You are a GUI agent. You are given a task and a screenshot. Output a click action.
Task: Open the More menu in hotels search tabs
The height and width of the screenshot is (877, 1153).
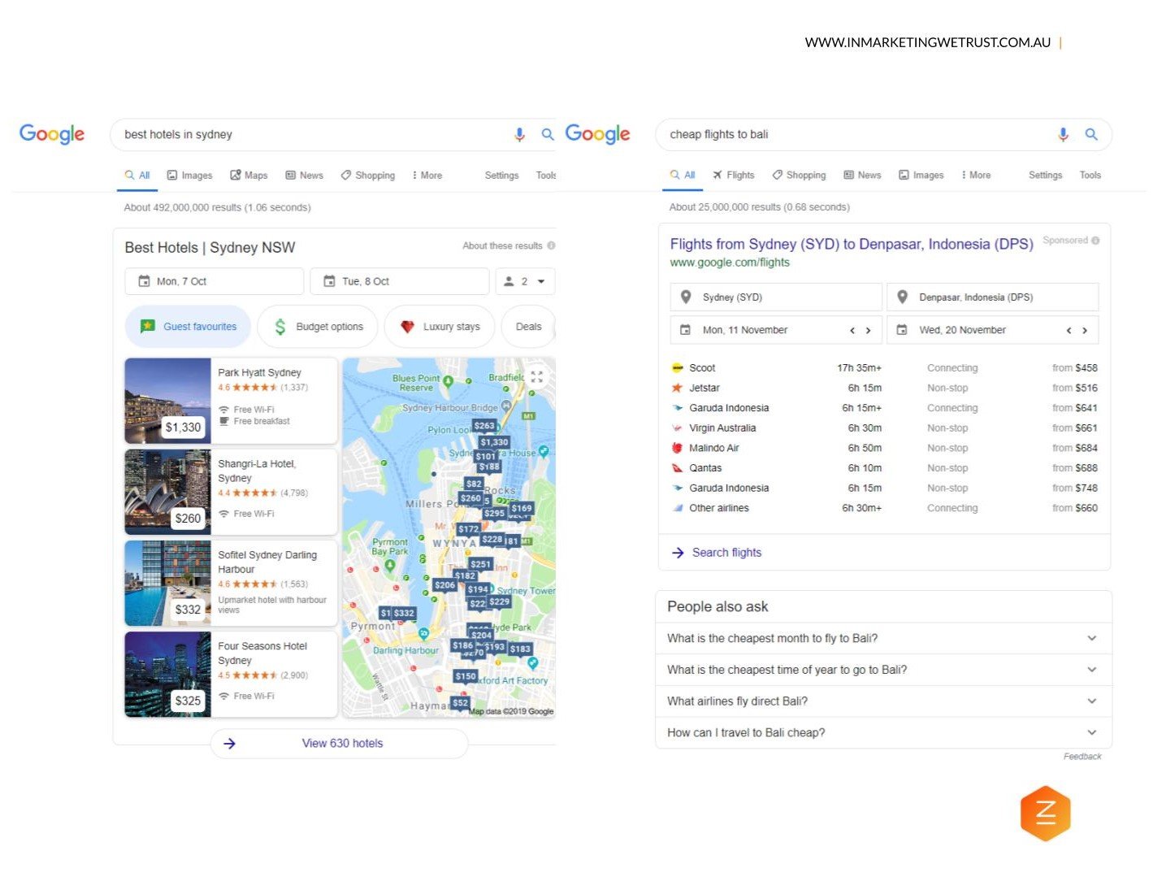427,176
